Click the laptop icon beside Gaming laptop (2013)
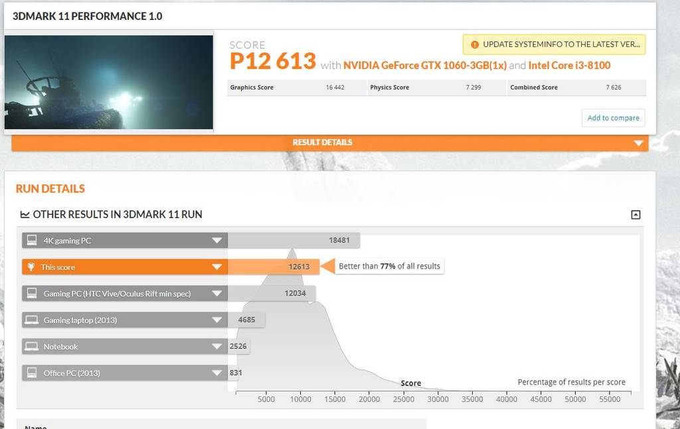The width and height of the screenshot is (680, 429). pyautogui.click(x=32, y=320)
